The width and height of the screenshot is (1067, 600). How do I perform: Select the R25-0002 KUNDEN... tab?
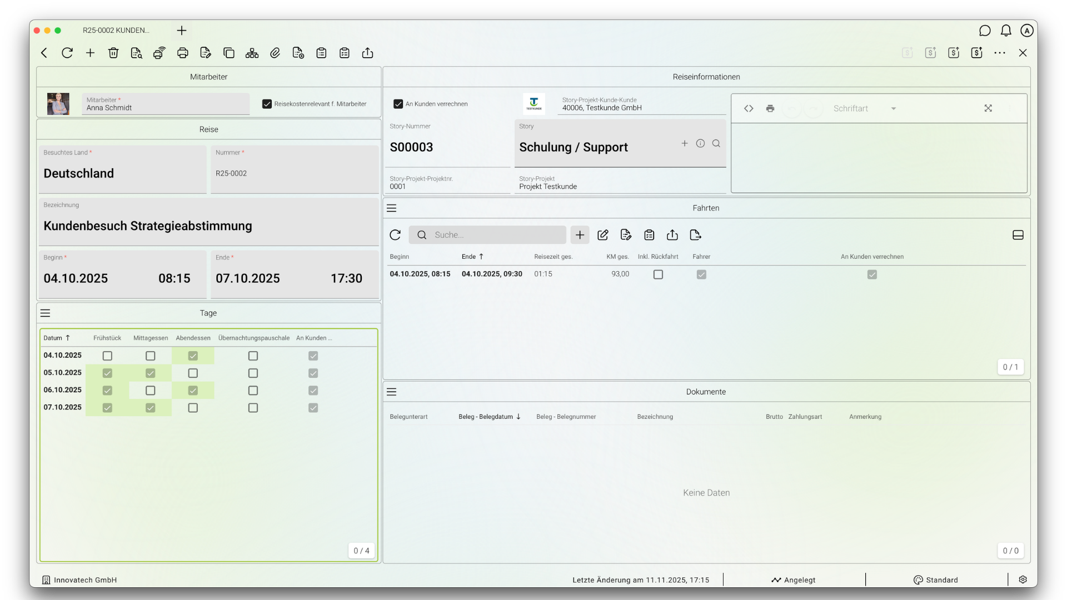(116, 31)
